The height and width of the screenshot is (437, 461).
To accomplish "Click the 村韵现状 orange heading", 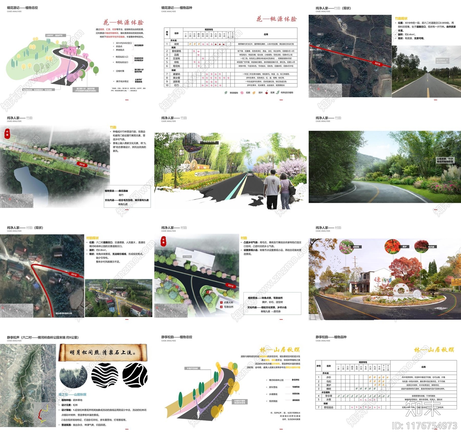I will click(92, 238).
